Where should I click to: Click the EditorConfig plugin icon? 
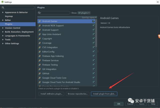[x=40, y=52]
